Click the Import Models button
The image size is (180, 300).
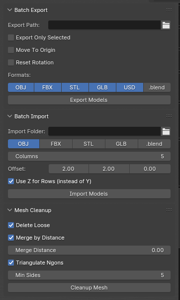click(x=89, y=194)
